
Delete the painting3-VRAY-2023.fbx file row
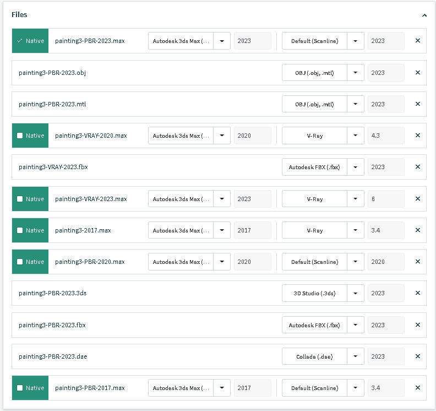click(417, 167)
